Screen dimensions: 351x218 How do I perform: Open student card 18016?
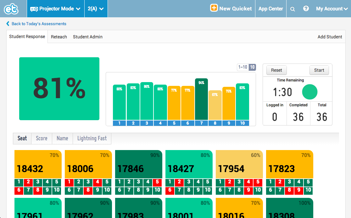pyautogui.click(x=239, y=208)
